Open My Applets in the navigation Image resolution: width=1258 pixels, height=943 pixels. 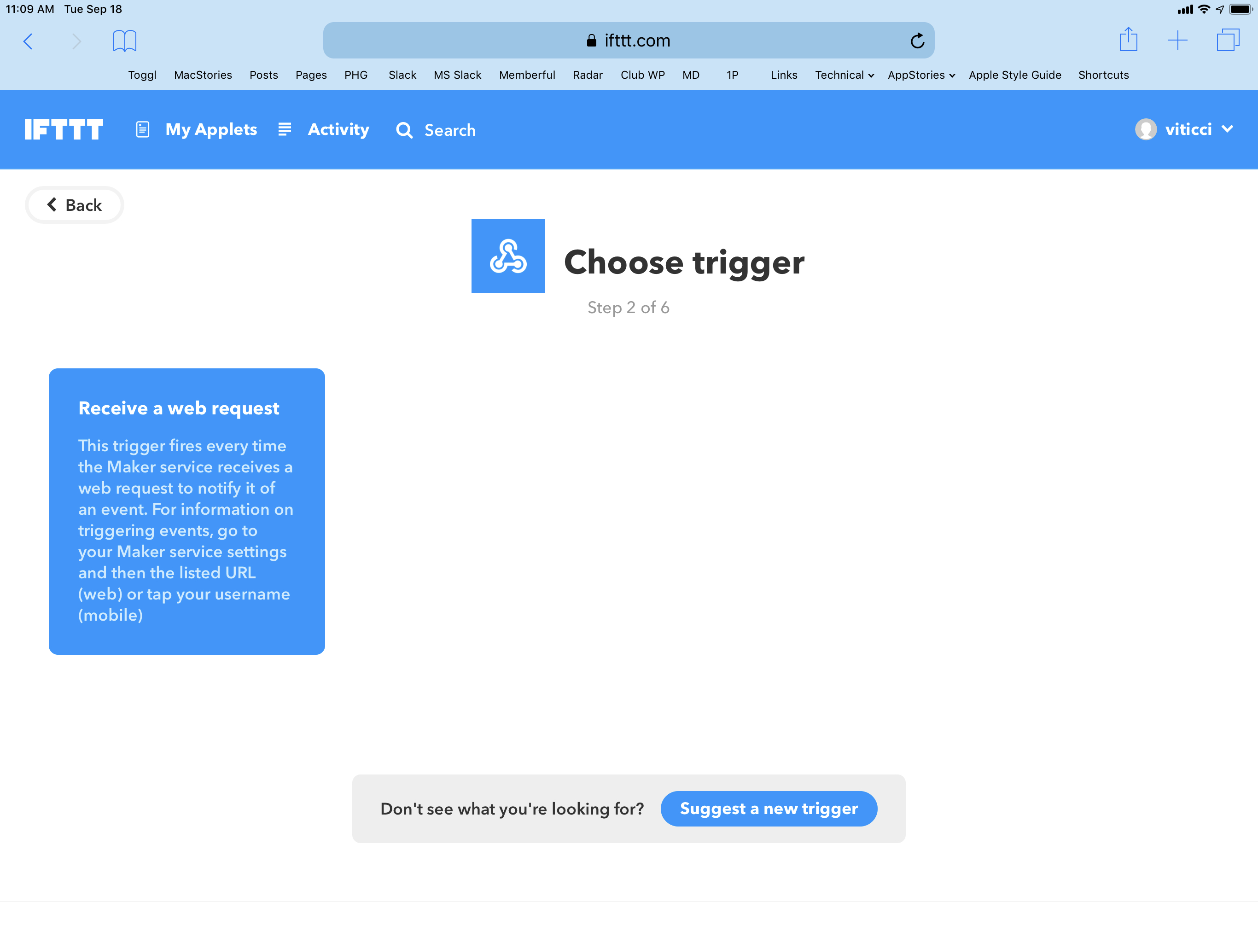[x=211, y=130]
